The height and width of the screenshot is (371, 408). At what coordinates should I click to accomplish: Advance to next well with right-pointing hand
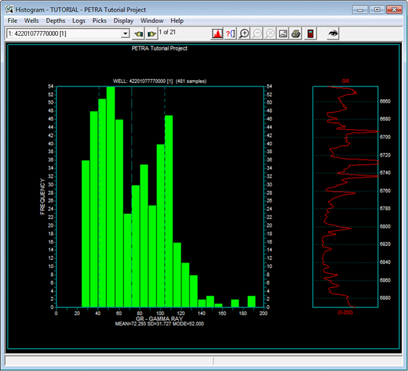coord(151,34)
